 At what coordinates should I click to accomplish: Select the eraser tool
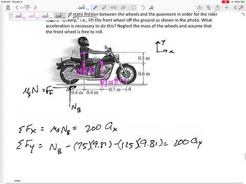point(124,8)
